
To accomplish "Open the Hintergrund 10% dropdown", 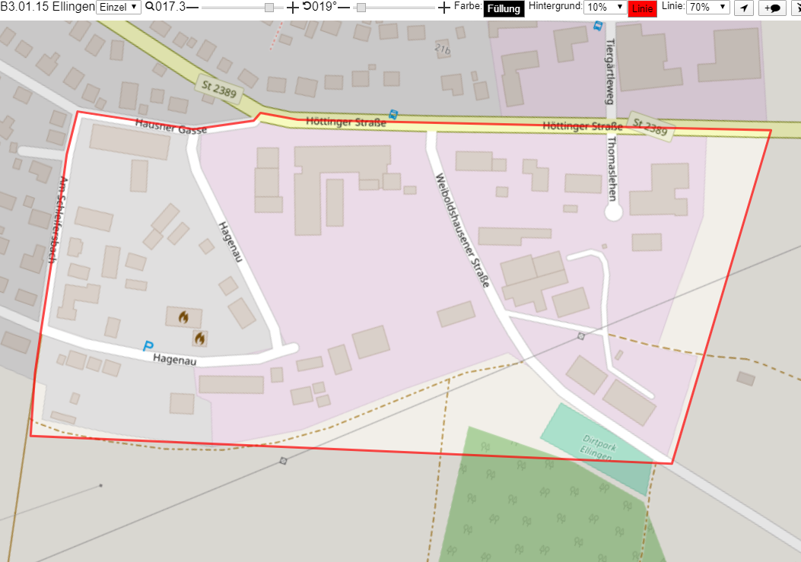I will pos(606,7).
